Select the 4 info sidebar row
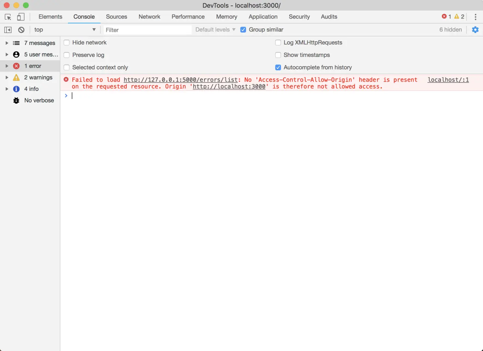The image size is (483, 351). (x=30, y=89)
